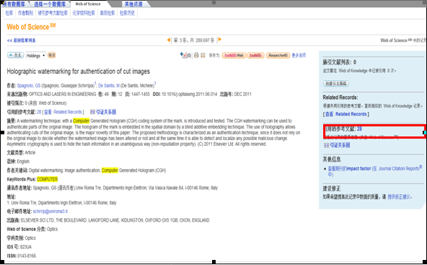Open more save options (更多选项) link
This screenshot has height=265, width=427.
299,56
